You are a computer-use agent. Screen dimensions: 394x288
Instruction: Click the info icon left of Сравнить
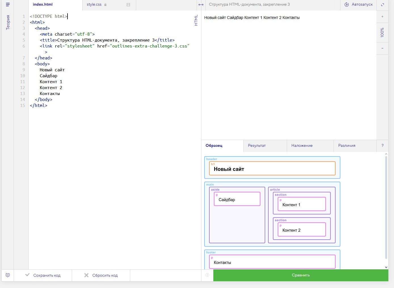pos(207,275)
